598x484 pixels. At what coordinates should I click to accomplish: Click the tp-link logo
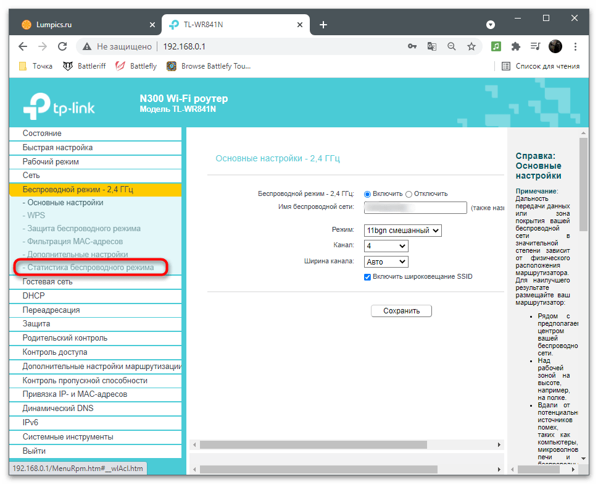[x=59, y=106]
